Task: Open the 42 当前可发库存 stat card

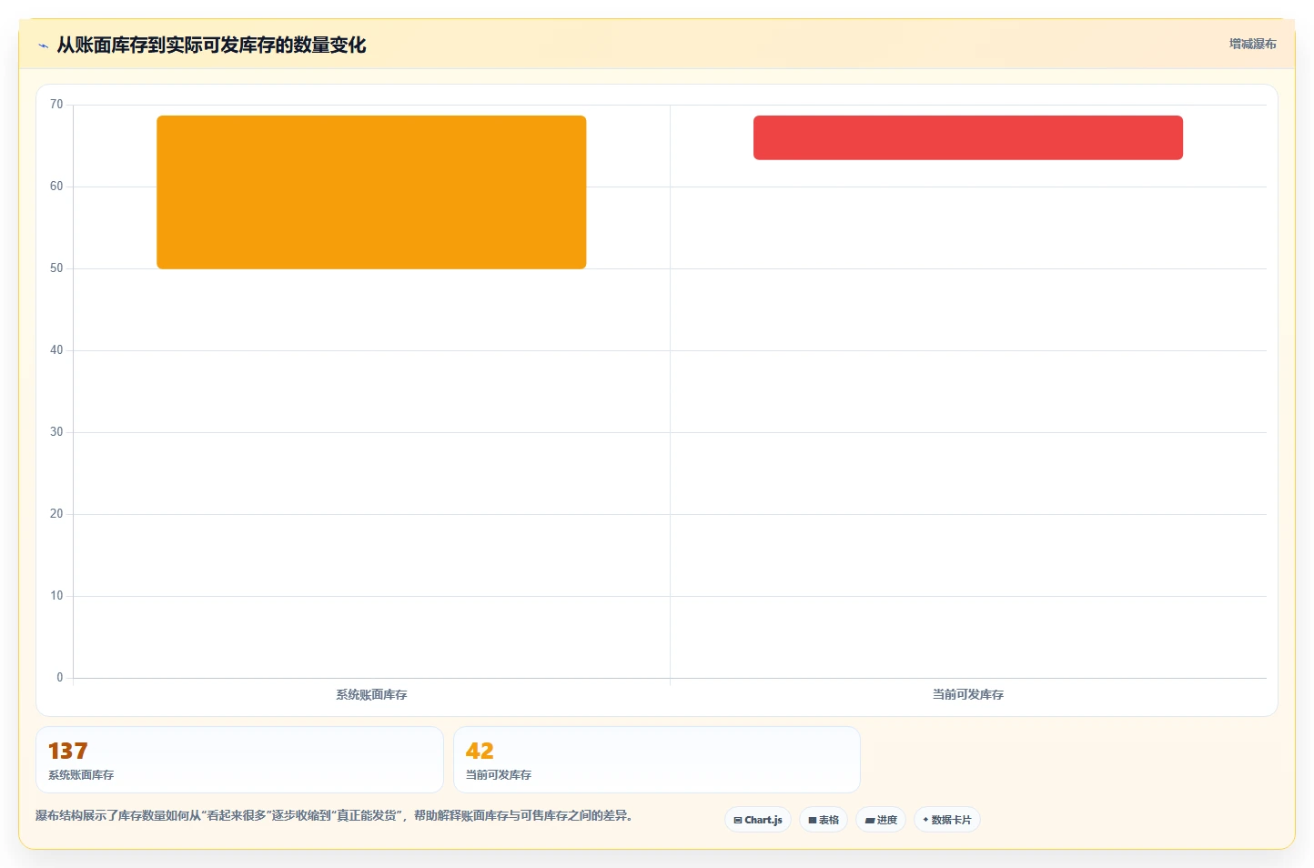Action: click(x=657, y=760)
